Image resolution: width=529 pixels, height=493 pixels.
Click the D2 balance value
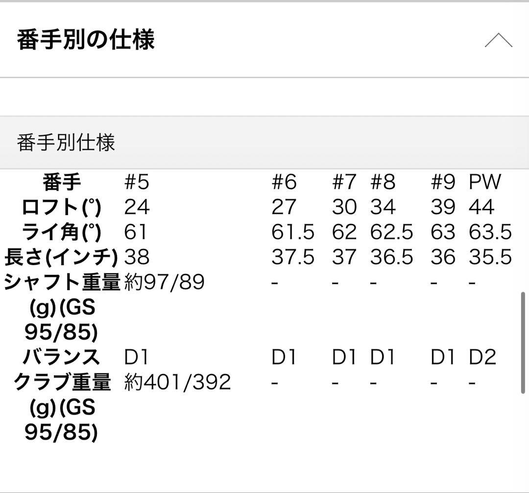tap(482, 357)
